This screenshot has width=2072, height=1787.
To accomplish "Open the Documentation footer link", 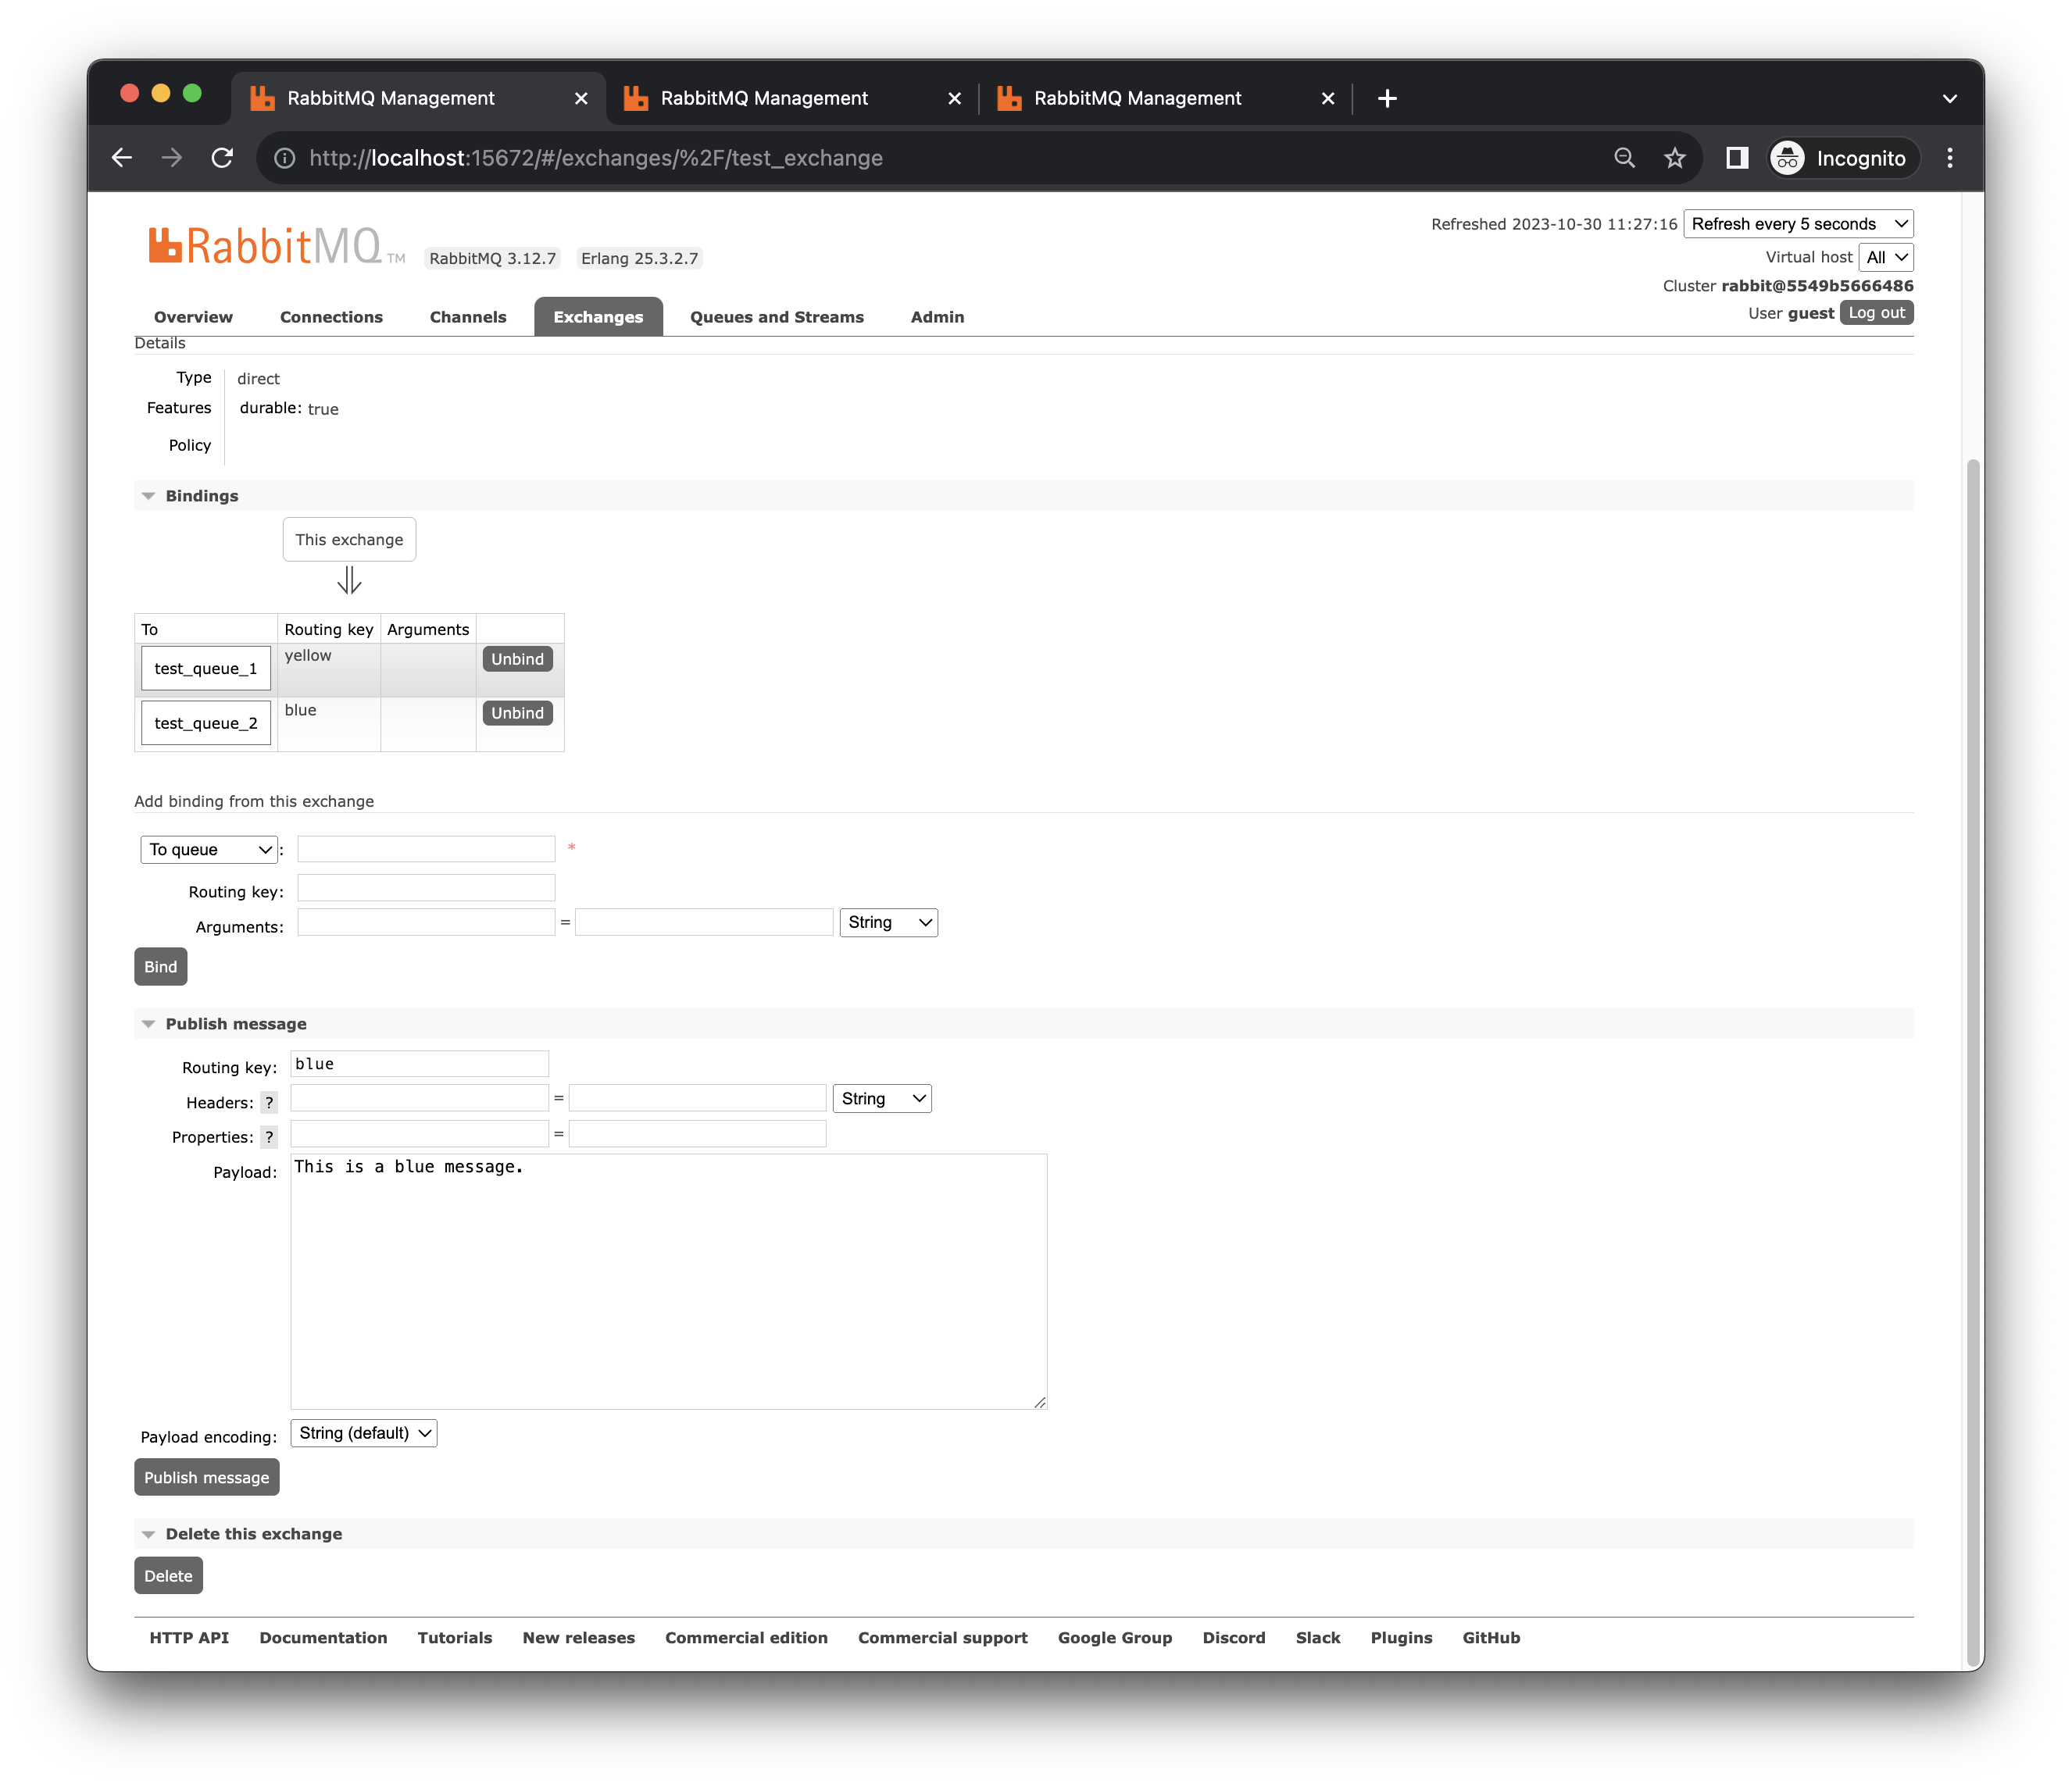I will point(323,1637).
